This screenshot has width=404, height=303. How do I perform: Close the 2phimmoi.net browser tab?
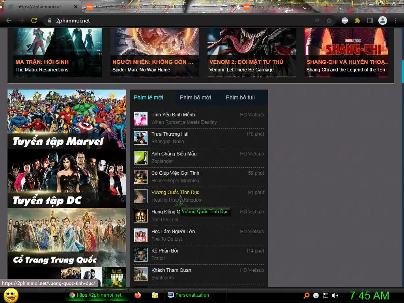pyautogui.click(x=76, y=7)
